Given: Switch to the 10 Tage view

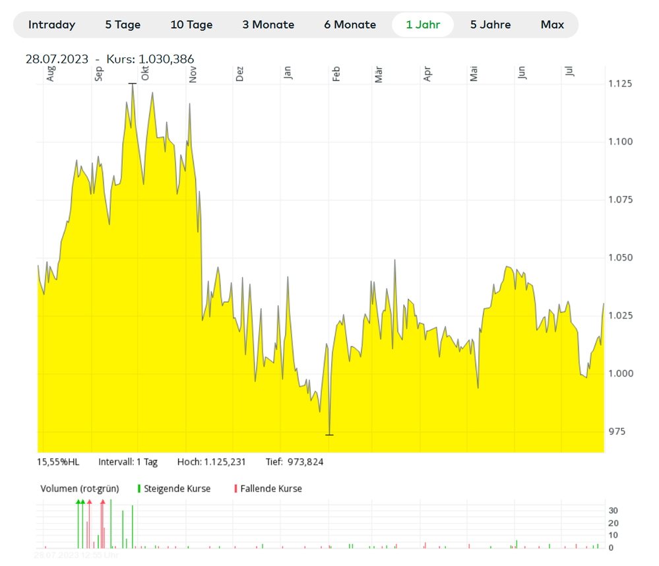Looking at the screenshot, I should [x=191, y=25].
